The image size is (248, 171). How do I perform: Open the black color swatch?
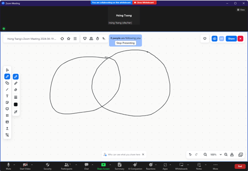point(15,104)
